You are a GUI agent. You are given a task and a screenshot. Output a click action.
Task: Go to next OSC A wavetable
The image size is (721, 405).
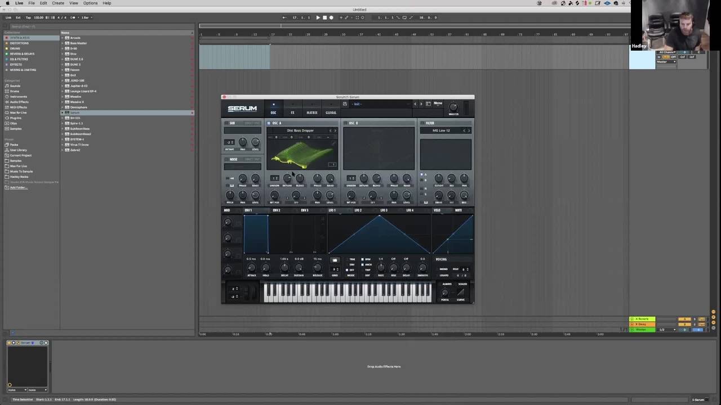[x=335, y=130]
